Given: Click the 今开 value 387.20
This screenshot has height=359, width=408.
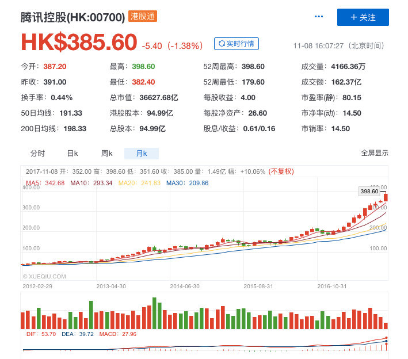Looking at the screenshot, I should pyautogui.click(x=55, y=67).
